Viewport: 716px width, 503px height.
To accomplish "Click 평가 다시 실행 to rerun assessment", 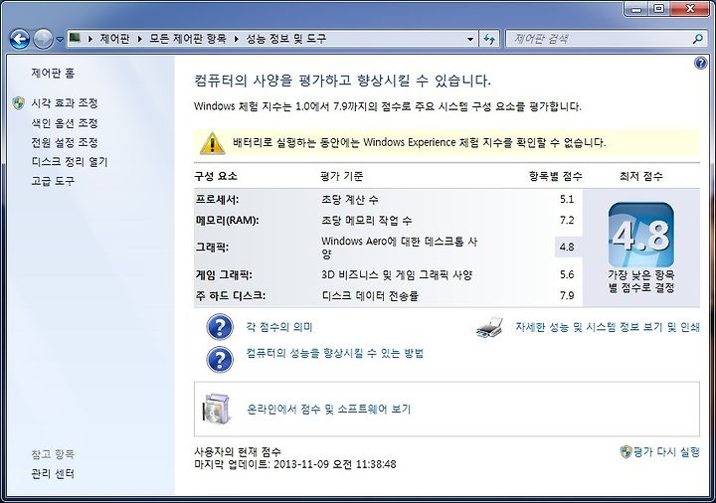I will (x=666, y=452).
